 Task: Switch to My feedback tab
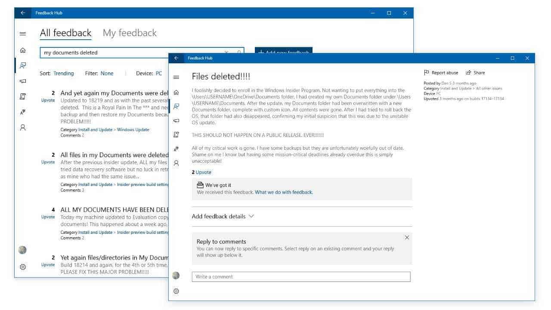(x=130, y=33)
